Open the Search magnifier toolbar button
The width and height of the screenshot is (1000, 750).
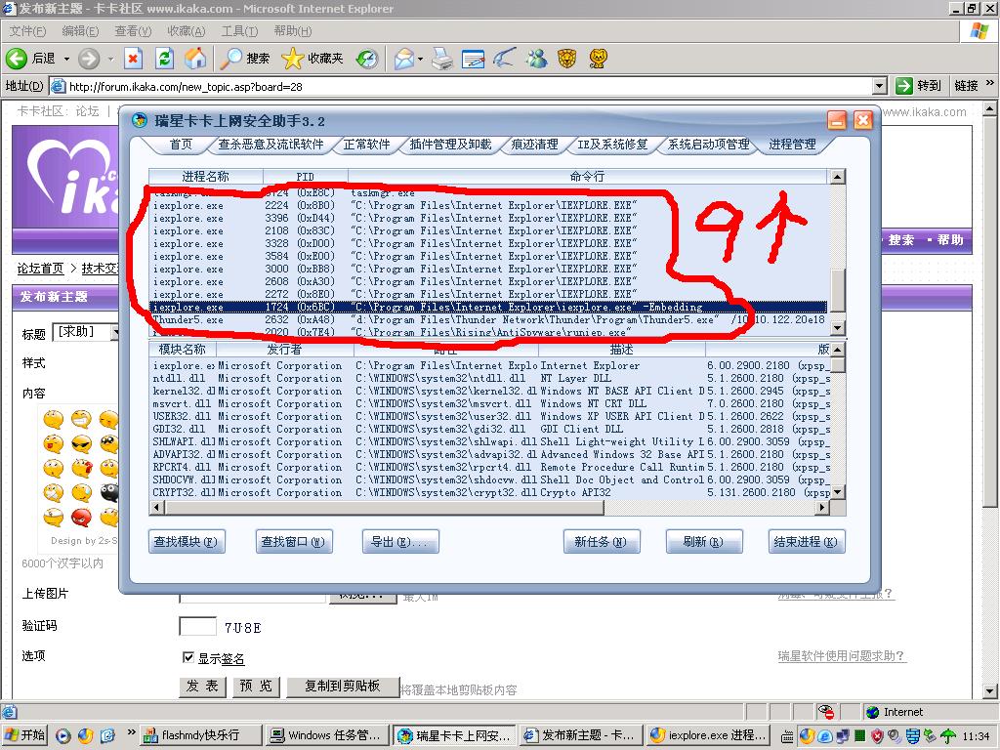point(245,59)
